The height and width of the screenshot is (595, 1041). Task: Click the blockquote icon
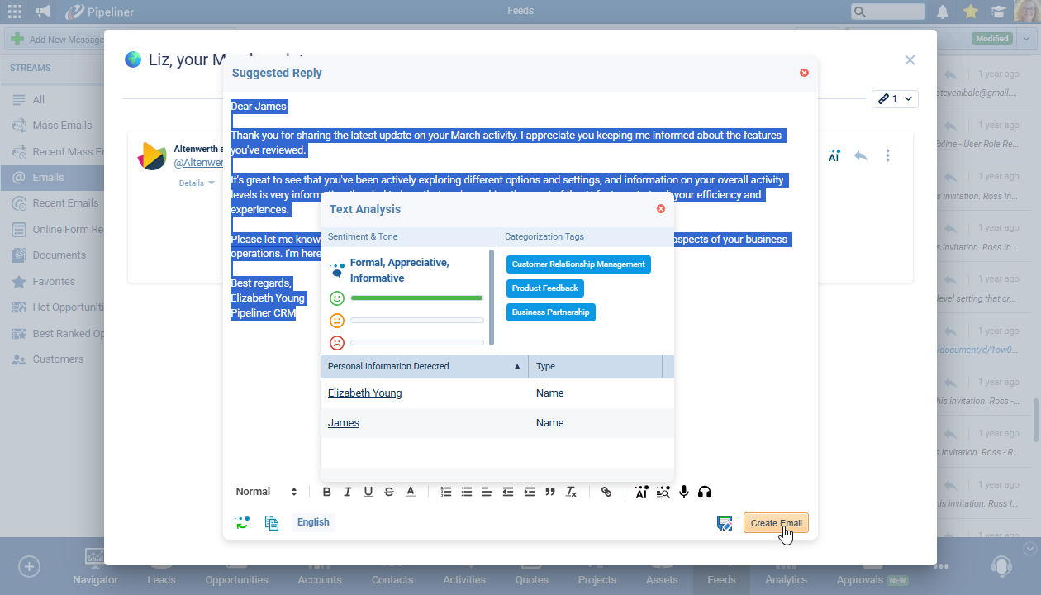click(x=550, y=492)
